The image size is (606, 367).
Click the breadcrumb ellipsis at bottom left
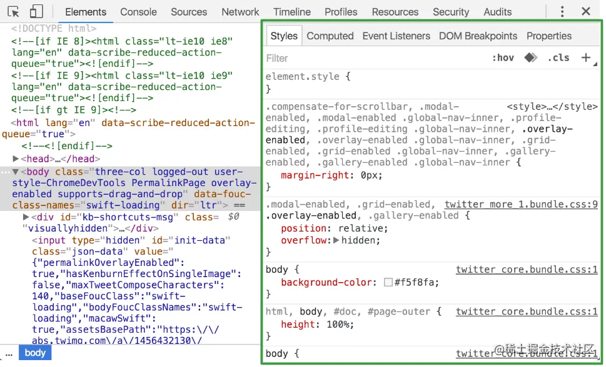tap(9, 353)
